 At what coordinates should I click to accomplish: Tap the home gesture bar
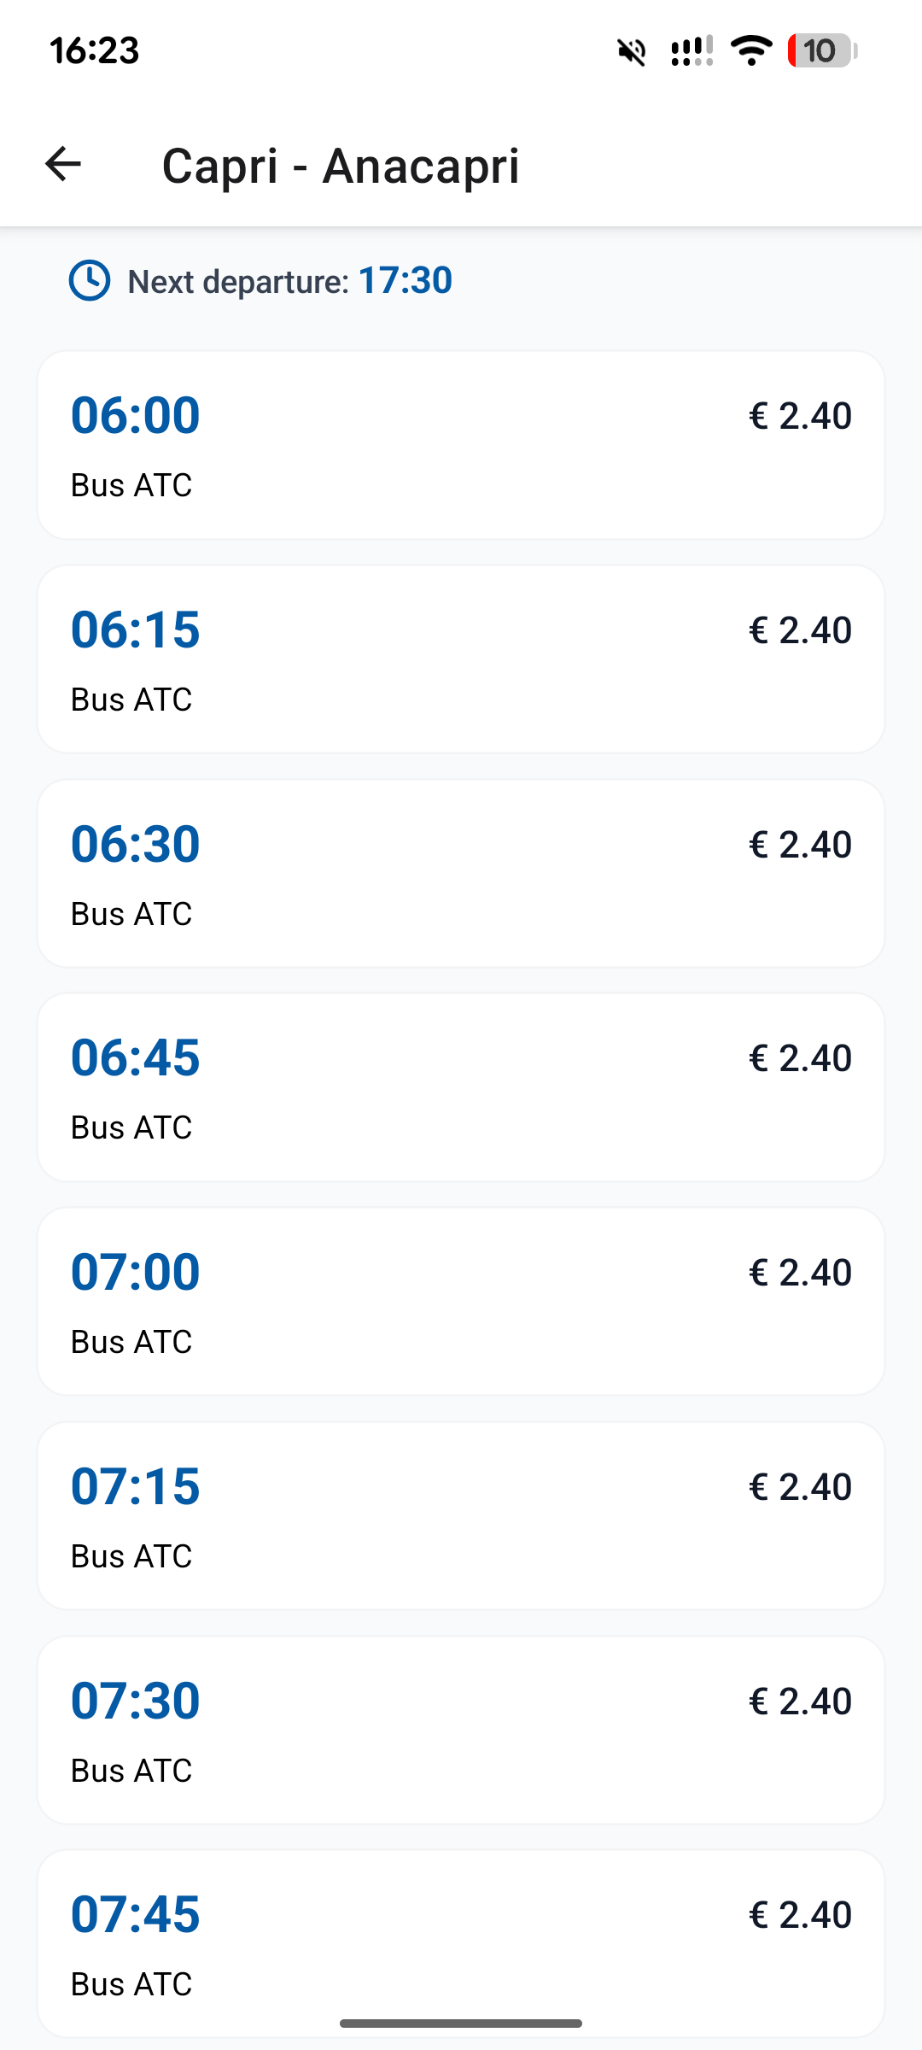click(x=461, y=2024)
